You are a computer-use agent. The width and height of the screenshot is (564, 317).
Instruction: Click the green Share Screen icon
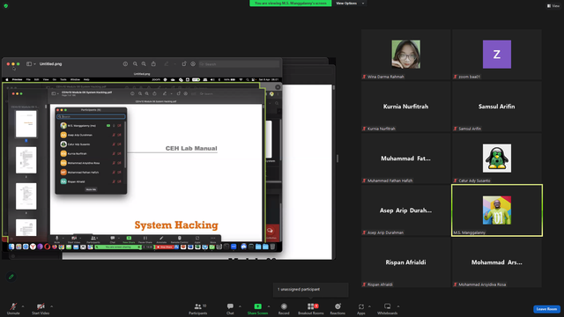coord(258,306)
